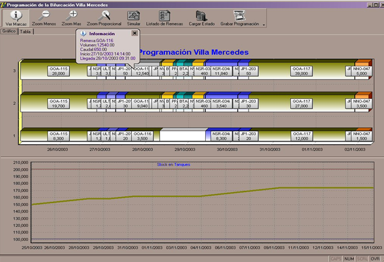Click the NUM status bar indicator

pyautogui.click(x=349, y=259)
